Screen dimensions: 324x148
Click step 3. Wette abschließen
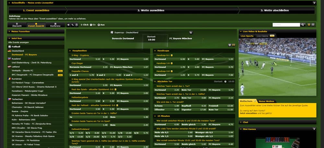pos(275,10)
